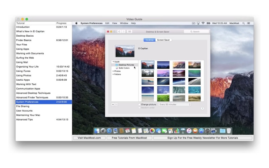Select the Introduction tutorial row
The height and width of the screenshot is (168, 269).
pos(44,27)
